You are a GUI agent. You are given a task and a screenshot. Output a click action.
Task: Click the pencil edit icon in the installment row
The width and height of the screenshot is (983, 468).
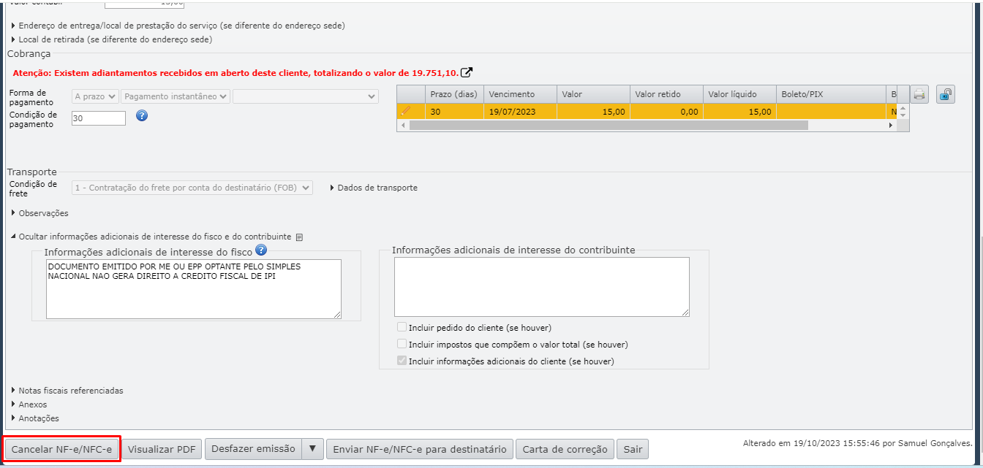406,111
